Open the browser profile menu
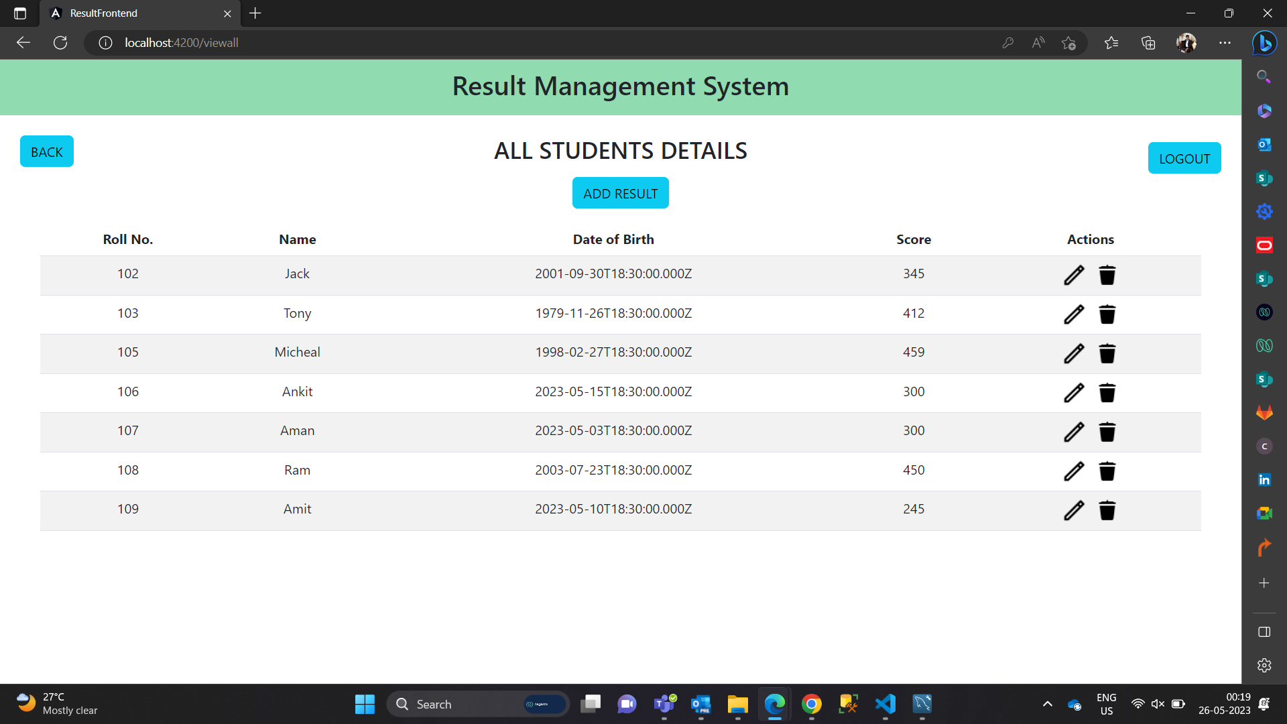The height and width of the screenshot is (724, 1287). point(1186,42)
